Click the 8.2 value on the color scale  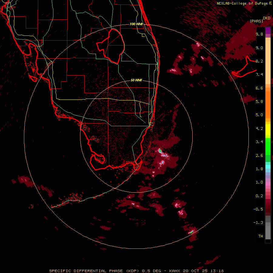click(x=259, y=61)
